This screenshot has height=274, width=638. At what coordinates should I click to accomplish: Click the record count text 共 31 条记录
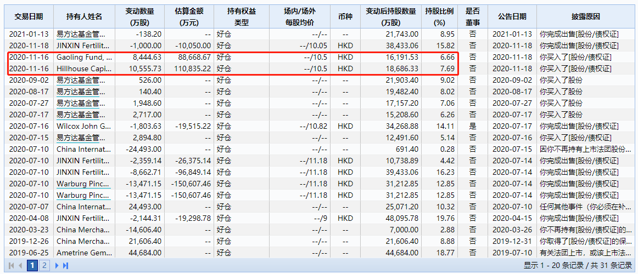tap(611, 266)
